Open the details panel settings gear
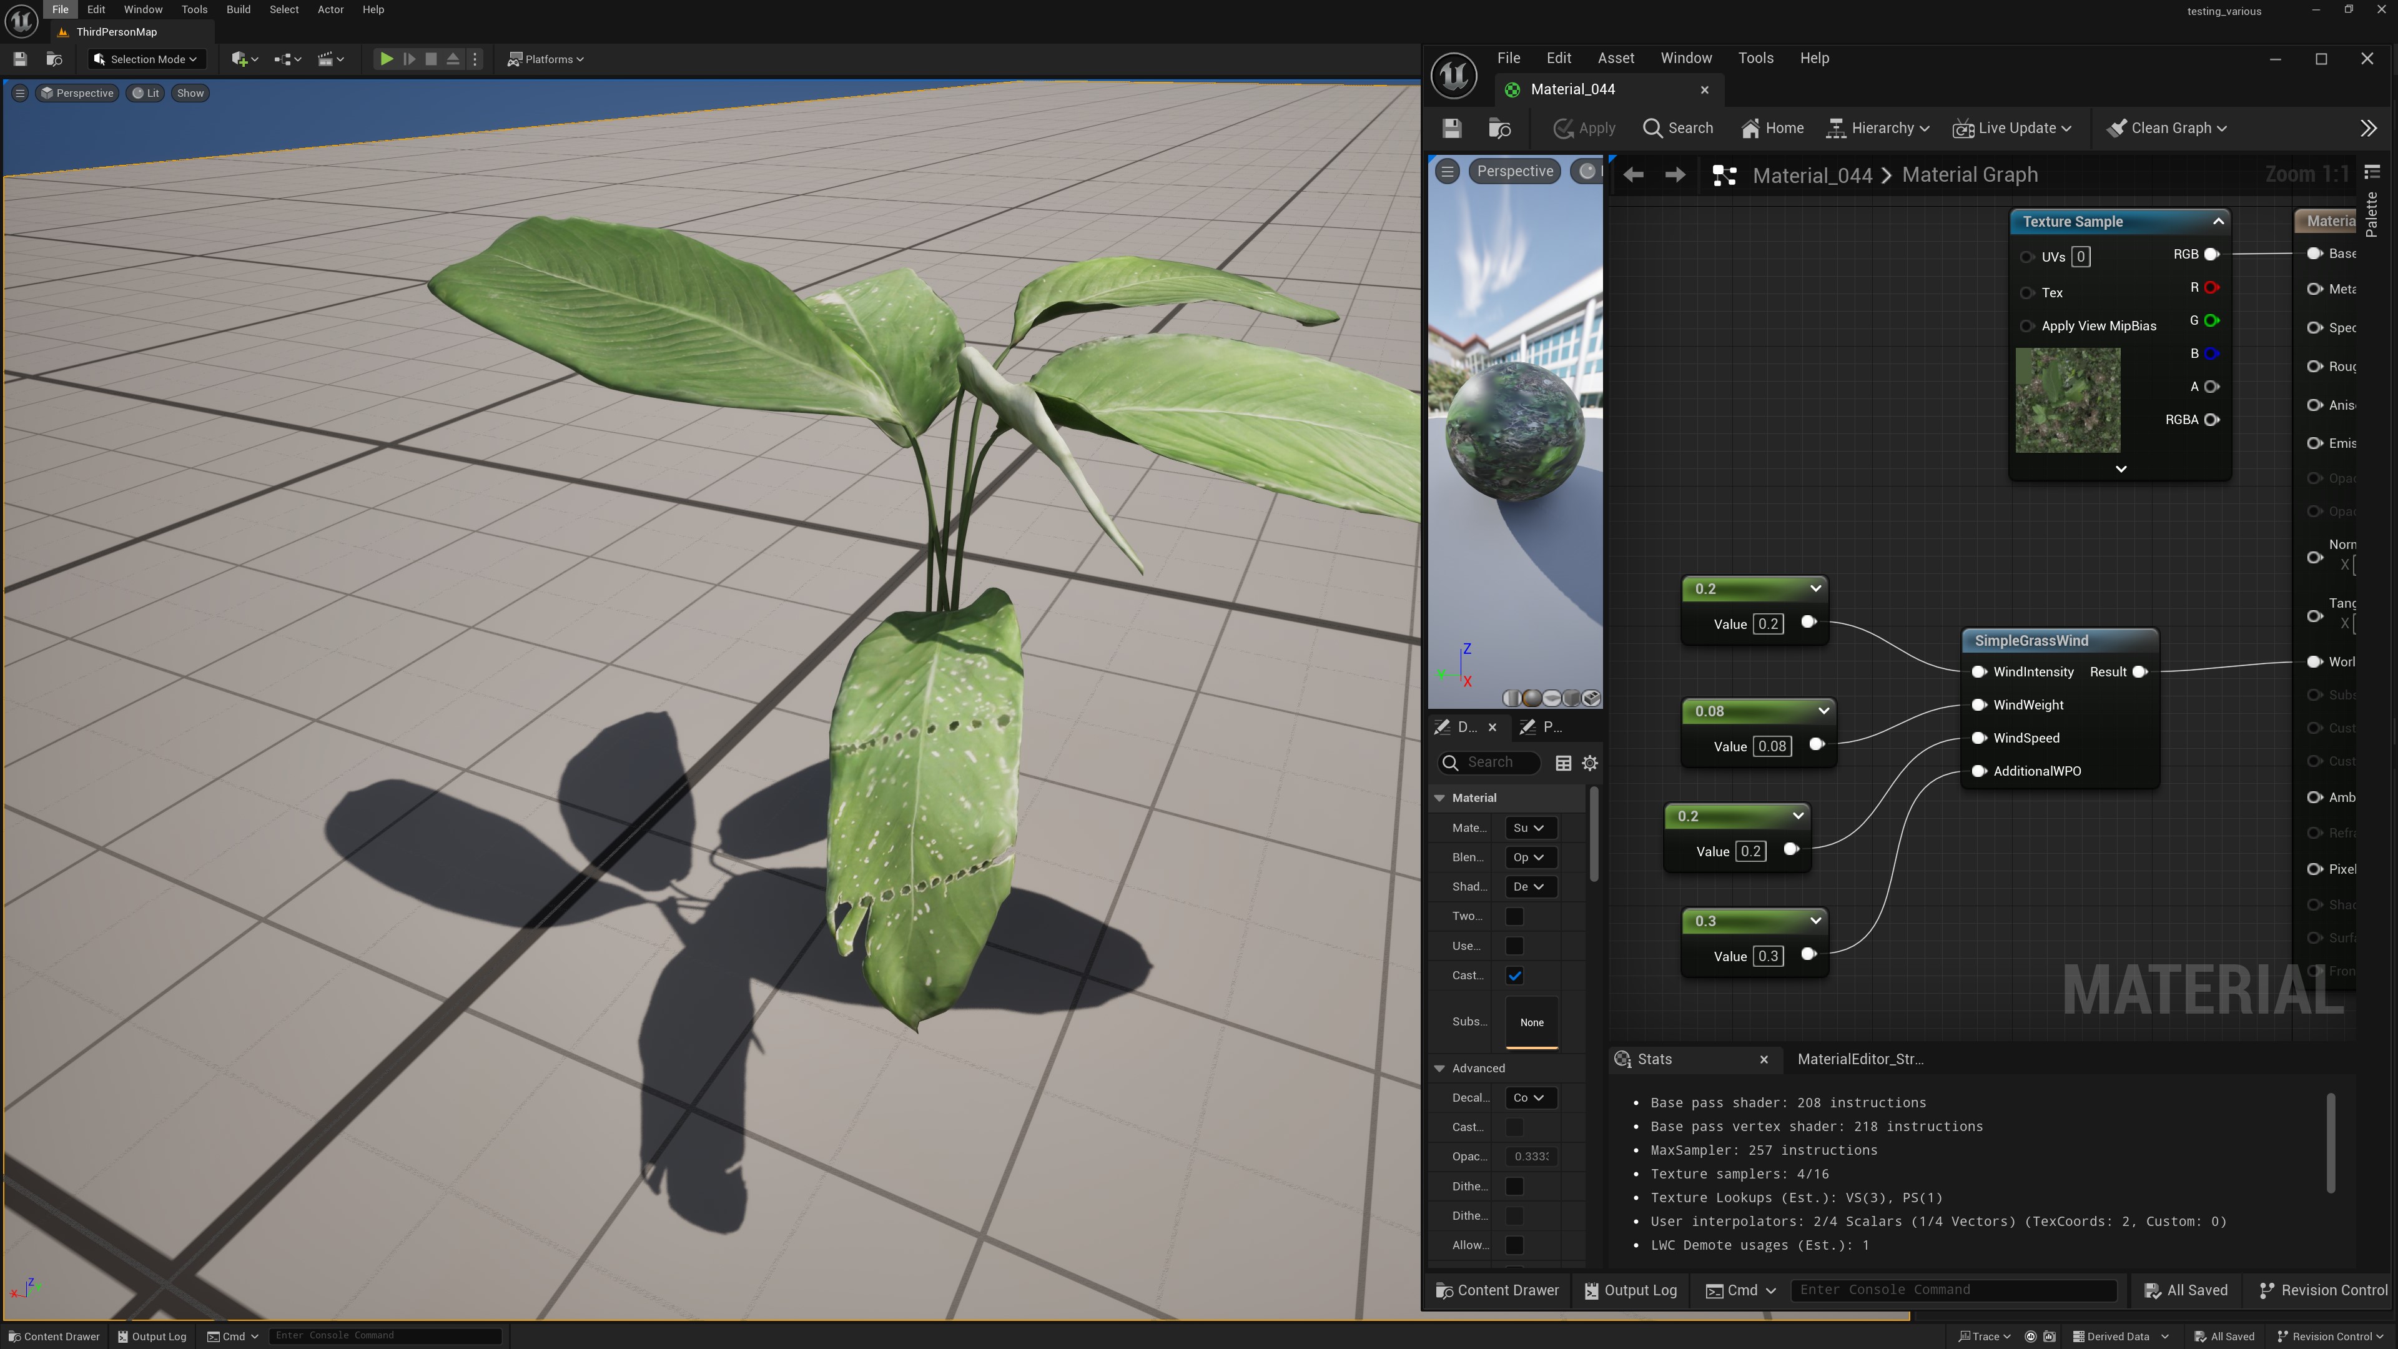Image resolution: width=2398 pixels, height=1349 pixels. click(1590, 763)
